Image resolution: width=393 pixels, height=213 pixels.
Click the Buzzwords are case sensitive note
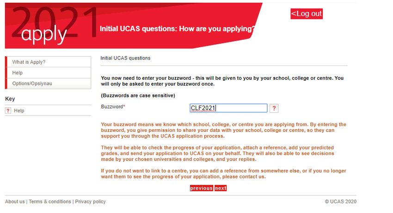138,95
